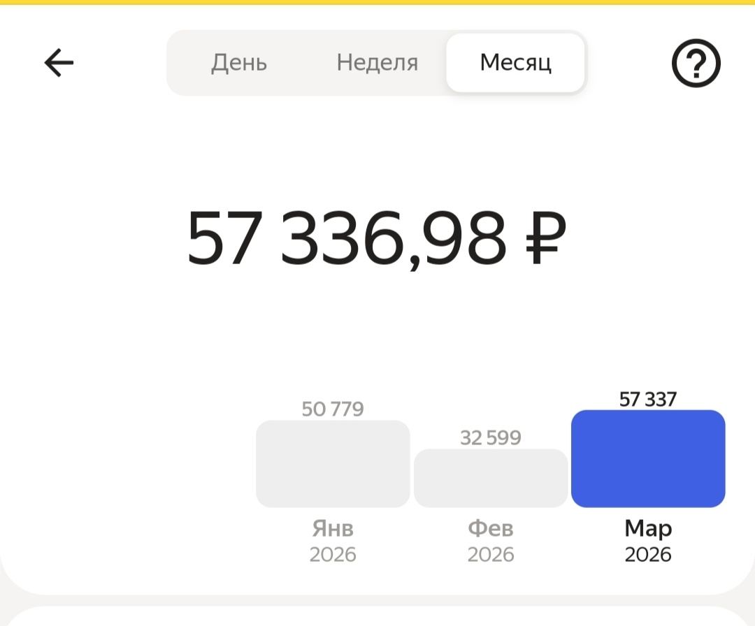Switch to the День view
Viewport: 755px width, 626px height.
238,62
